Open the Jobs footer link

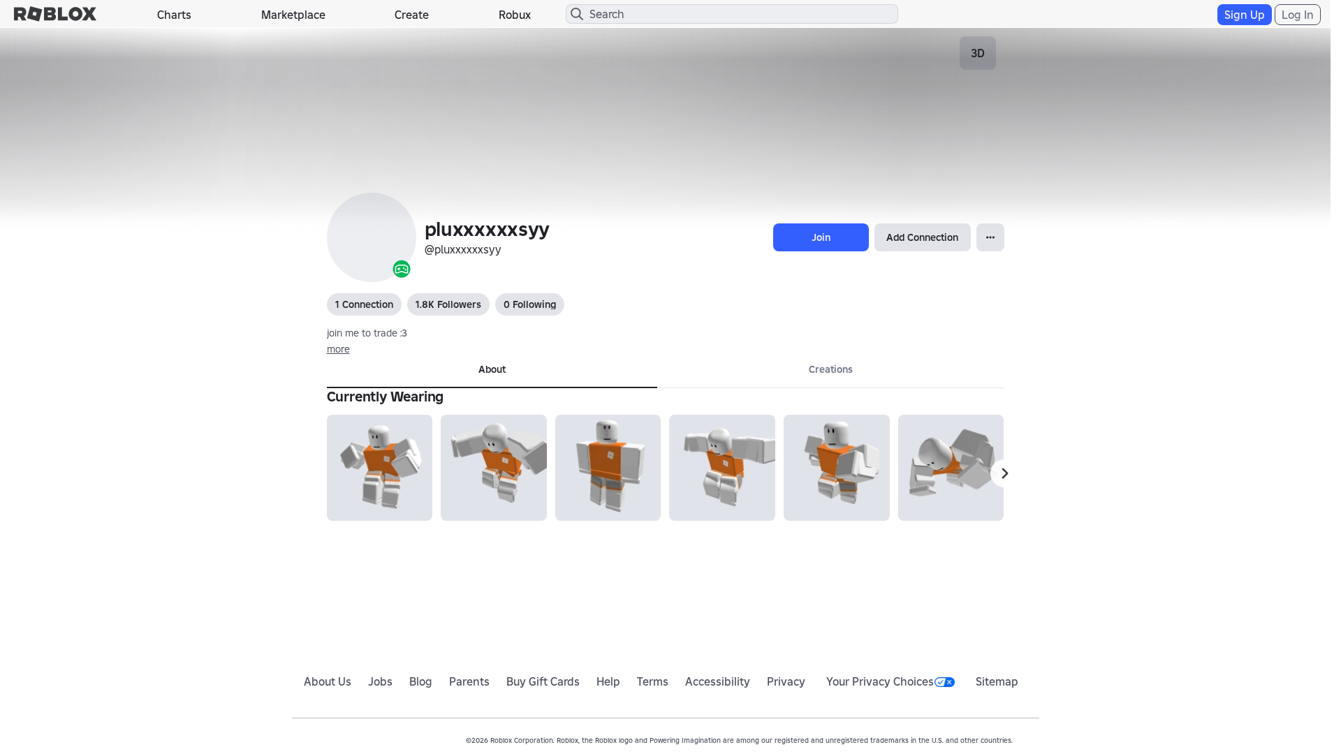380,681
